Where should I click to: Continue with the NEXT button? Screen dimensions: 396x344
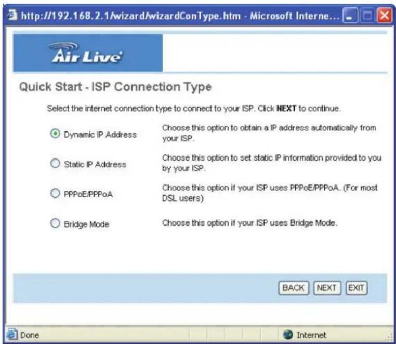[327, 288]
